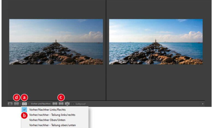Click the vertical divider between photo panes
Viewport: 213px width, 128px height.
click(106, 54)
